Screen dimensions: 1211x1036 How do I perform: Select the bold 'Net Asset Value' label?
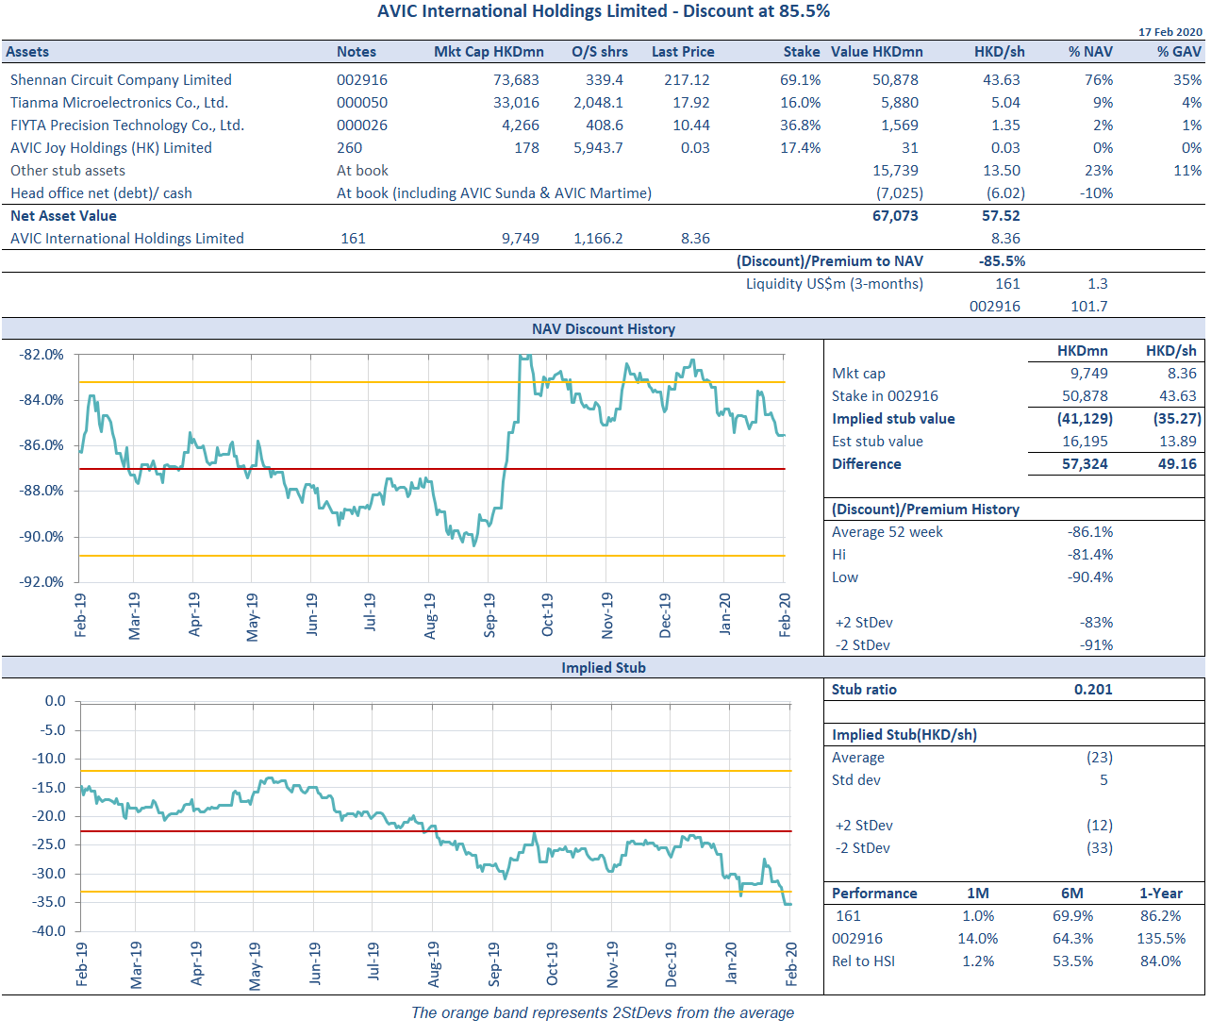click(x=63, y=216)
